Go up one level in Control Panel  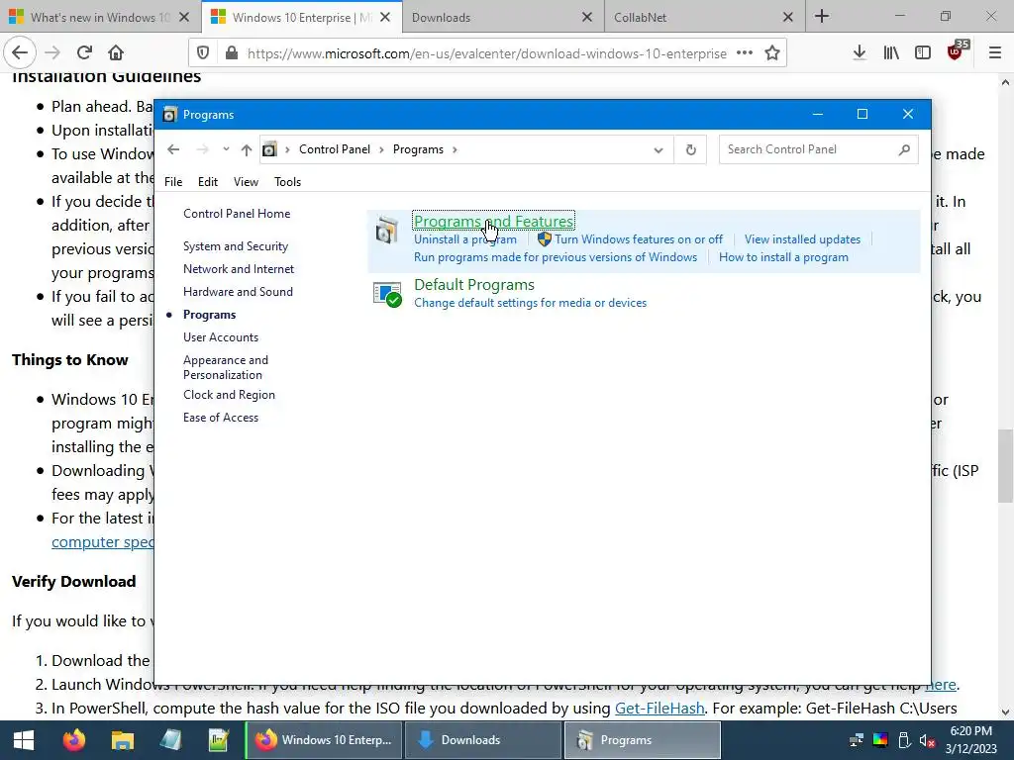[247, 150]
